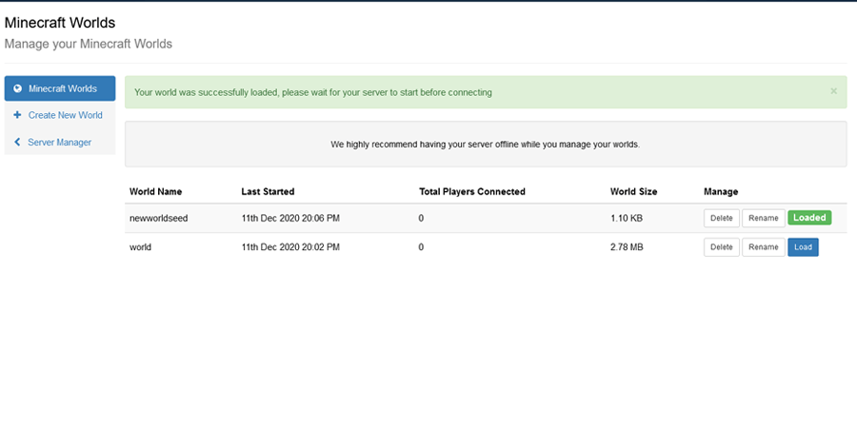Click the Manage your Minecraft Worlds subtitle
This screenshot has width=857, height=428.
(x=88, y=44)
